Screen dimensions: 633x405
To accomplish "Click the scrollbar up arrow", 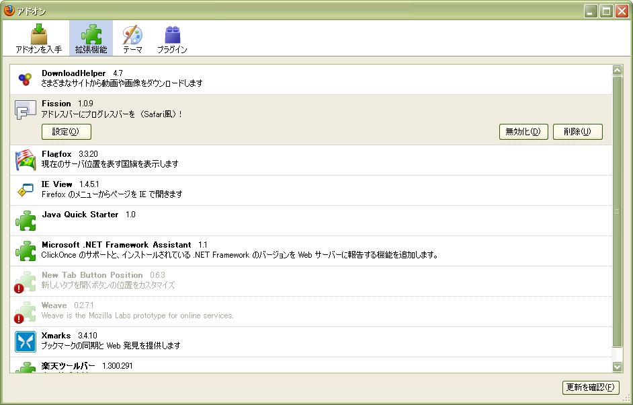I will coord(618,70).
